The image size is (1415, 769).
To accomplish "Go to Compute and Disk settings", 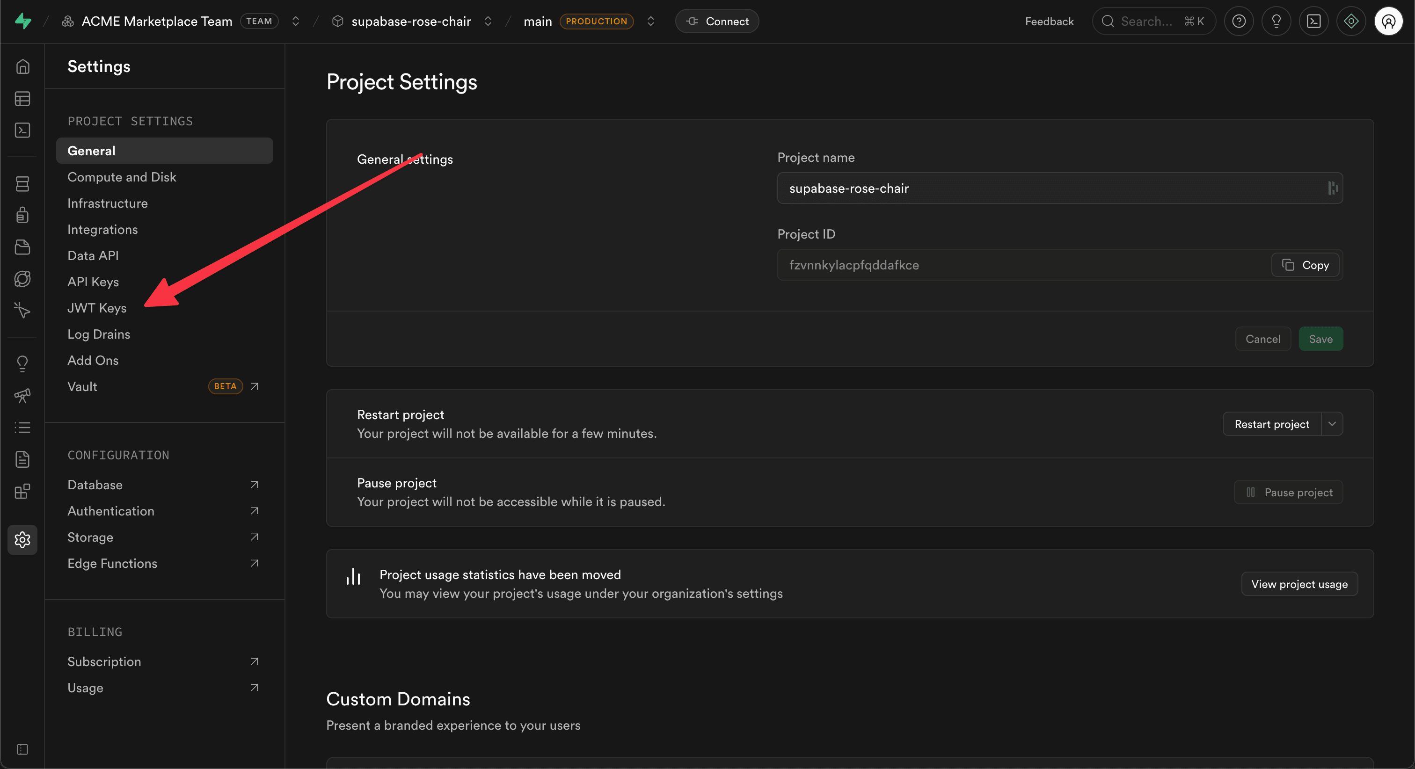I will click(121, 177).
